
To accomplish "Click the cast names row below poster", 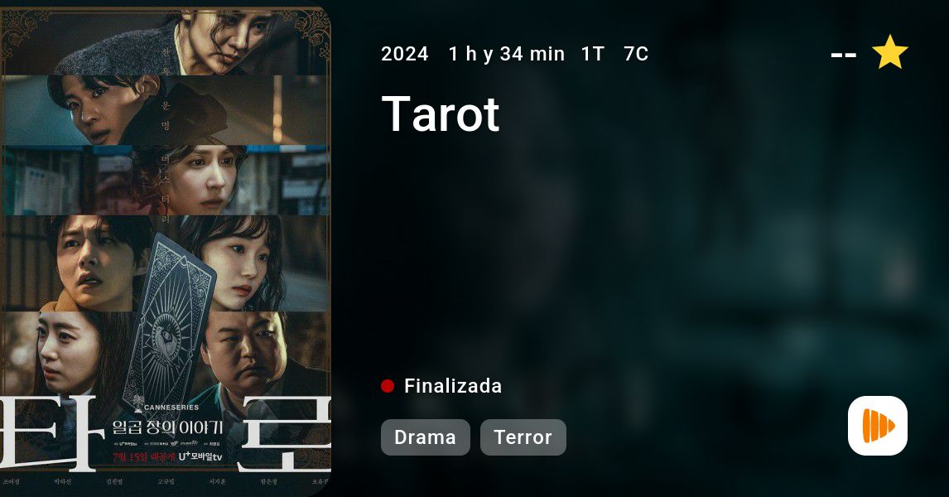I will pos(166,482).
